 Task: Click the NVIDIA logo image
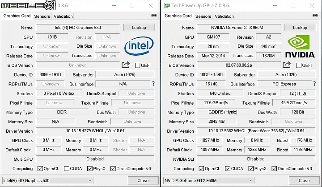(x=300, y=46)
